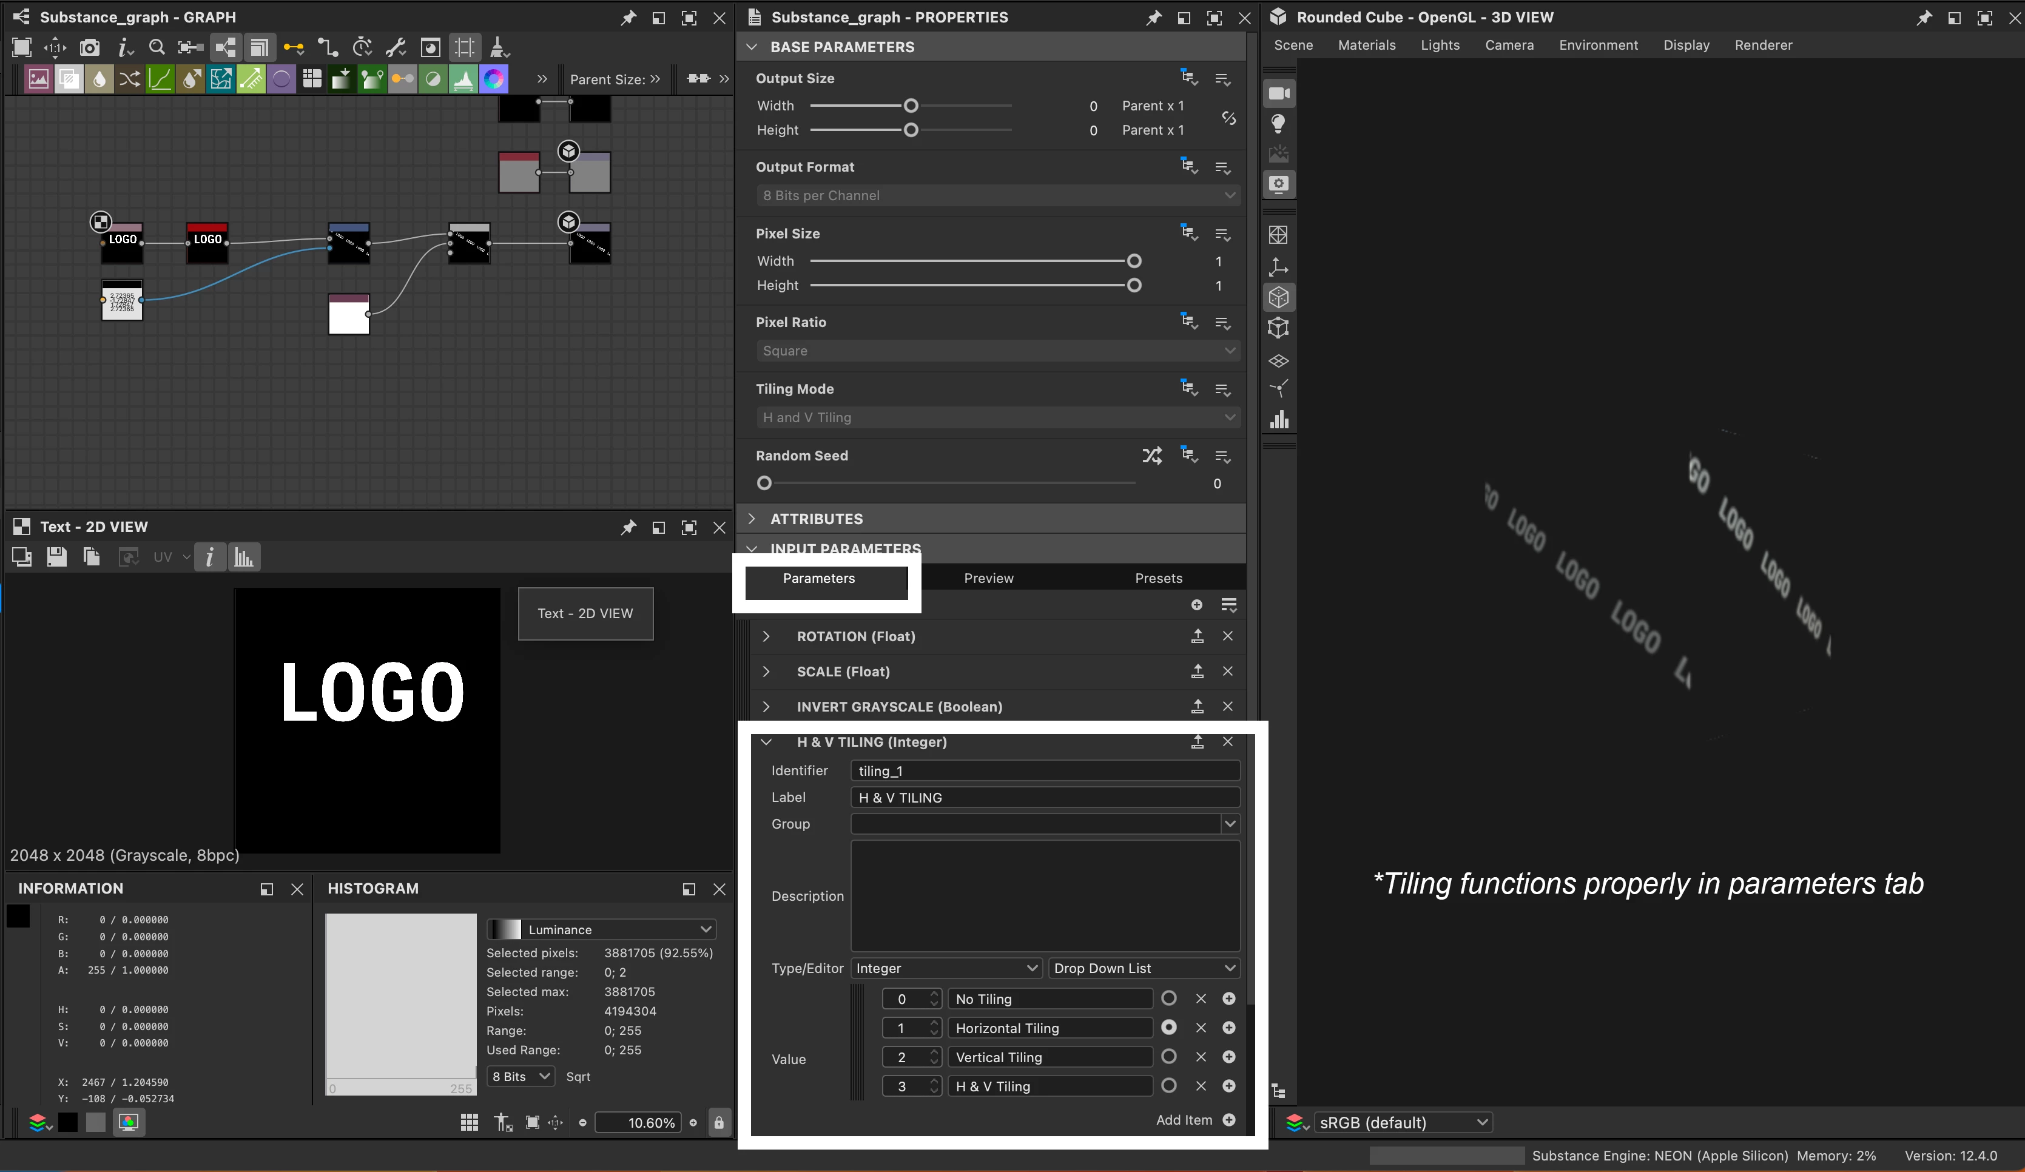Save the 2D view image with floppy icon

pyautogui.click(x=56, y=557)
